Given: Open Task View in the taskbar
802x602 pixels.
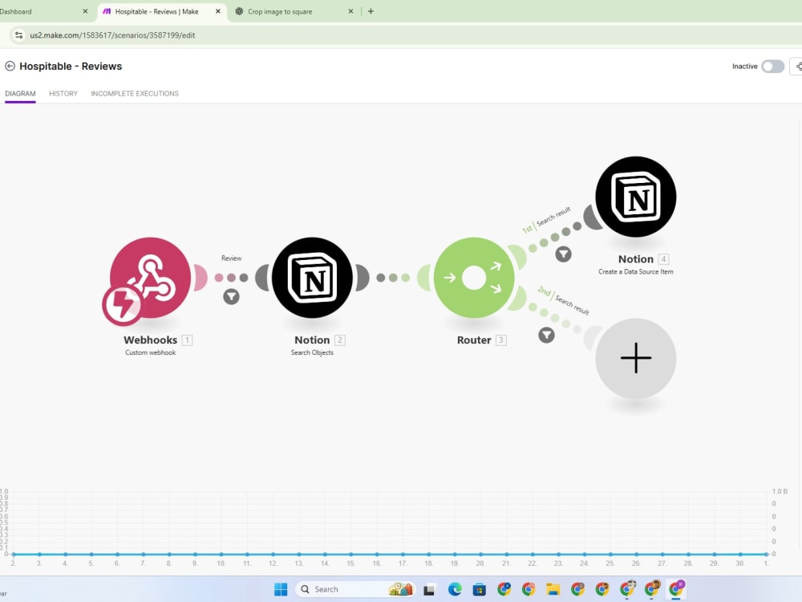Looking at the screenshot, I should click(x=428, y=590).
